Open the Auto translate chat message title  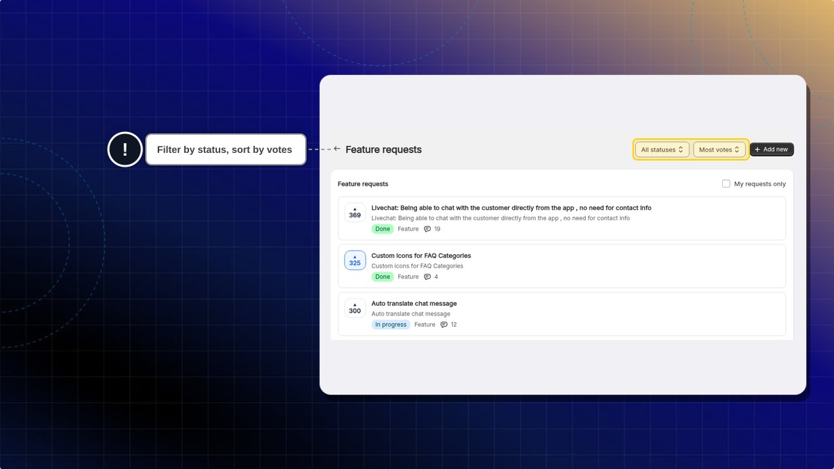(414, 304)
